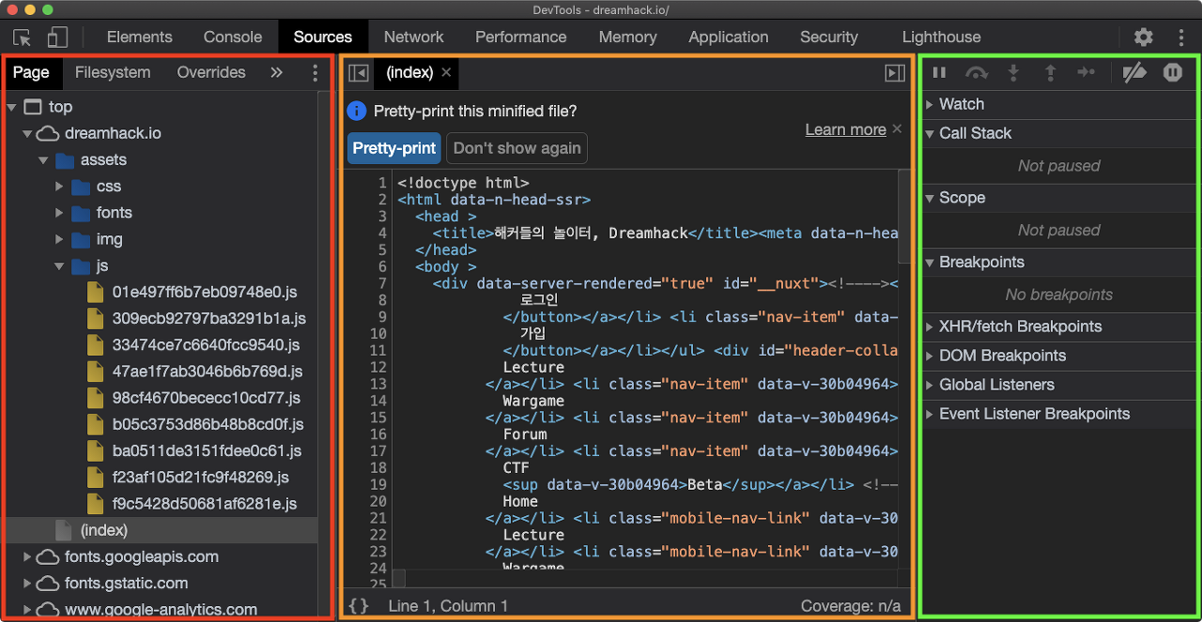Hide the navigator sidebar icon
Image resolution: width=1202 pixels, height=622 pixels.
(x=358, y=72)
